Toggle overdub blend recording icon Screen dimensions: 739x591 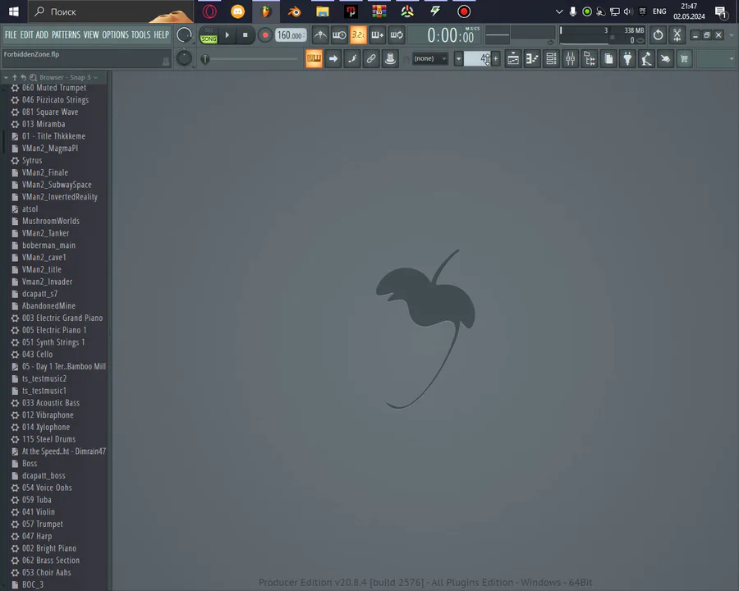click(x=378, y=34)
